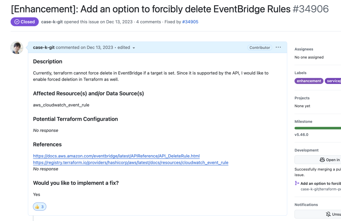
Task: Click the enhancement label
Action: [x=309, y=81]
